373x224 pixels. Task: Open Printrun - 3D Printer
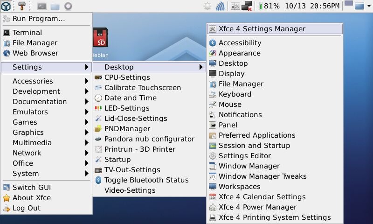point(149,149)
